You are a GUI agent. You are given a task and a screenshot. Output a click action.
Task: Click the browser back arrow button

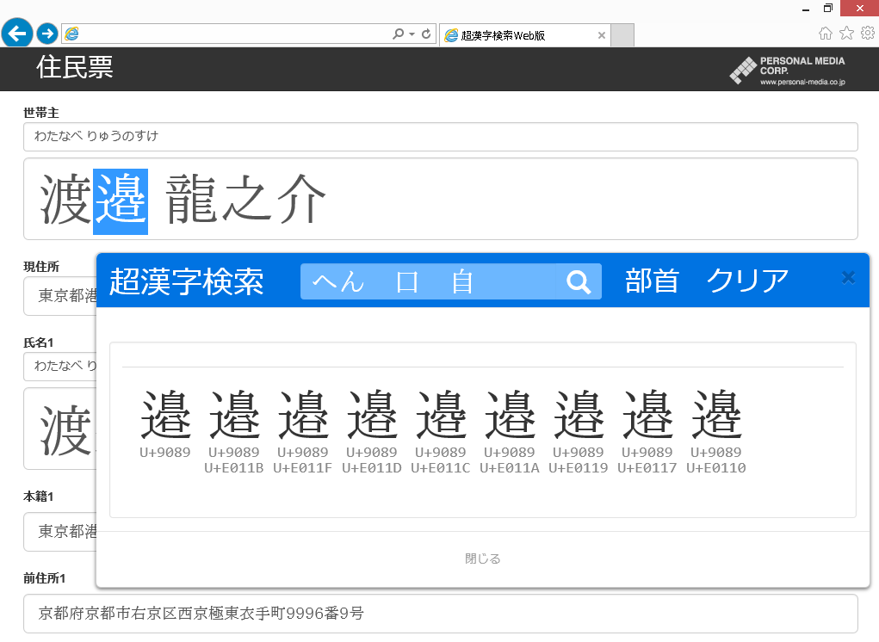(x=17, y=34)
